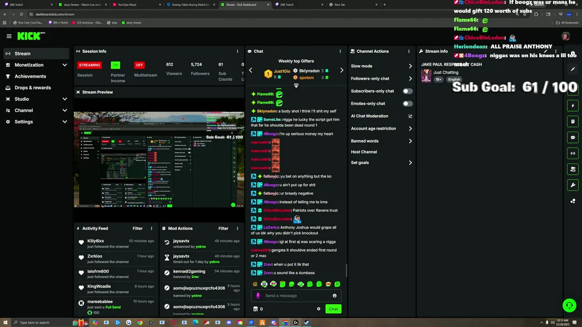Open the hamburger sidebar menu
582x327 pixels.
9,36
